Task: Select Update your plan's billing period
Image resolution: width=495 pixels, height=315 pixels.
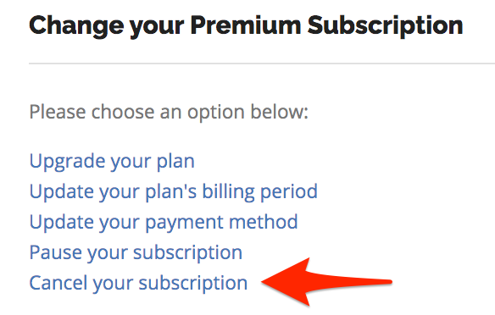Action: [173, 192]
